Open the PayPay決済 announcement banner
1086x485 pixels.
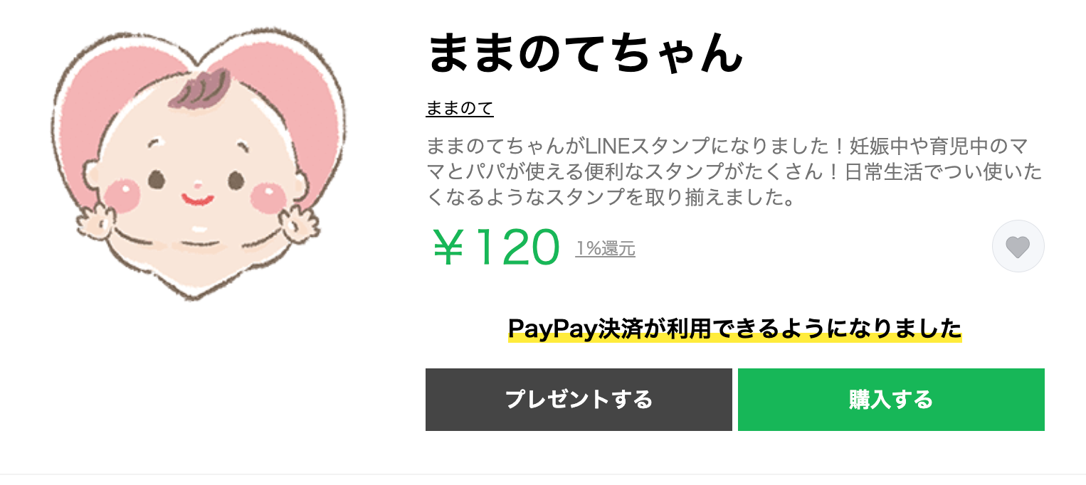coord(734,329)
